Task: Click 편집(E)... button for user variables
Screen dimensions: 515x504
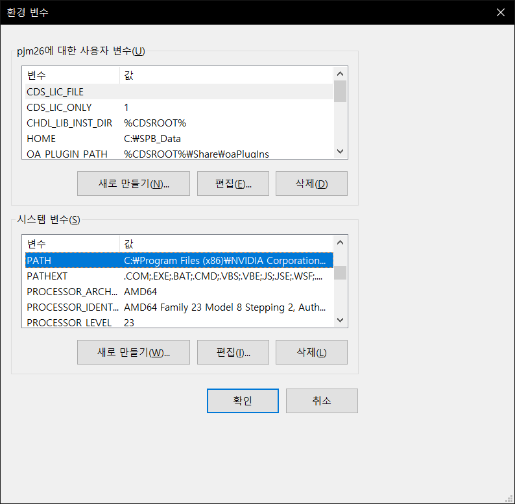Action: coord(233,184)
